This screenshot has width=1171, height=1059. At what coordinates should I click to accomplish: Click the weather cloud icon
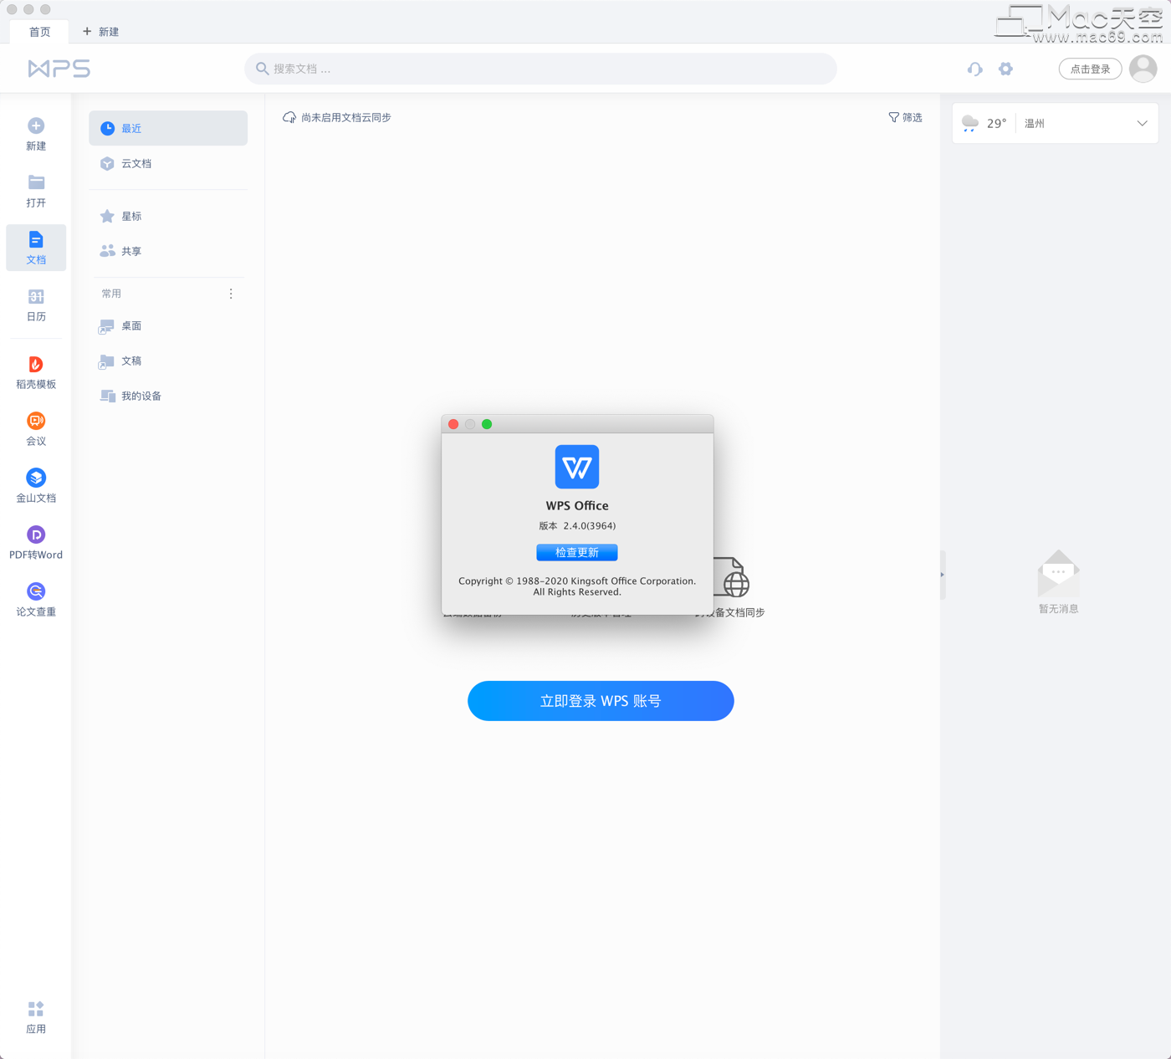coord(970,124)
